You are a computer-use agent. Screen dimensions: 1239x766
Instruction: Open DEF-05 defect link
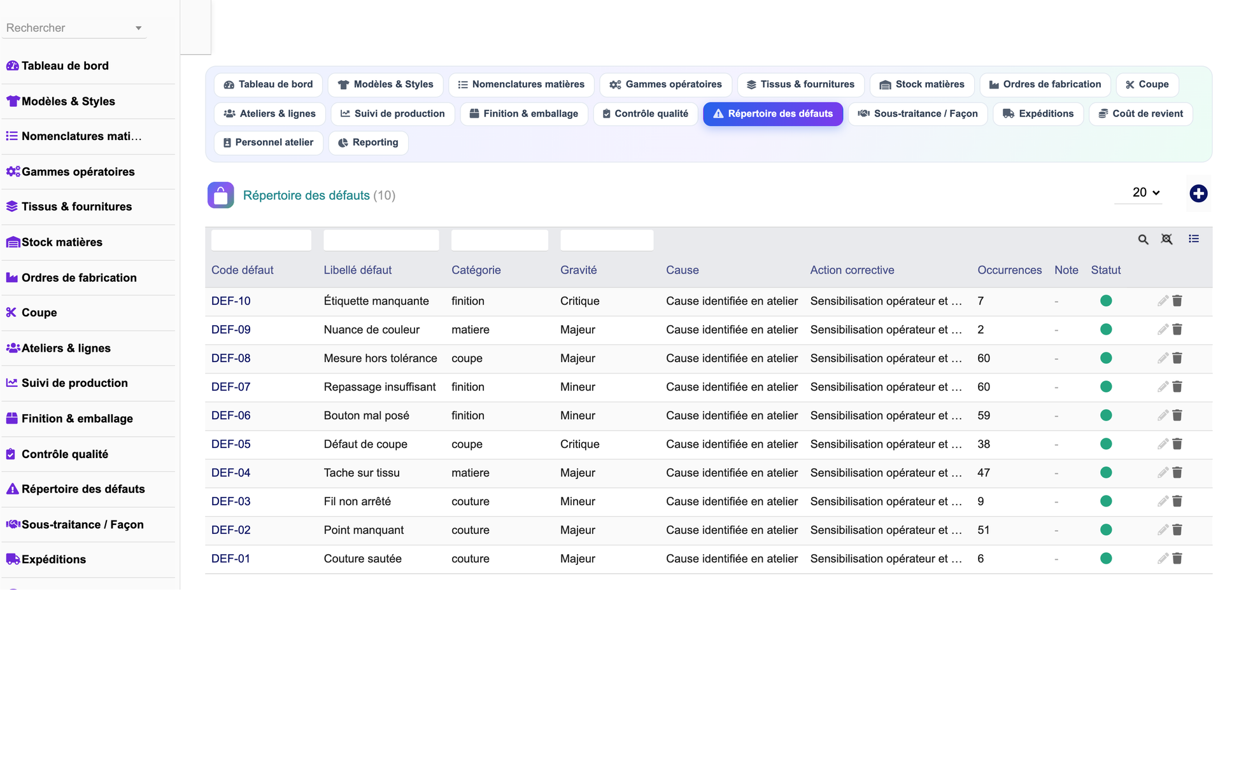[x=230, y=444]
